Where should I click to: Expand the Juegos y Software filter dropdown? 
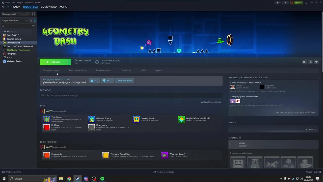tap(15, 20)
